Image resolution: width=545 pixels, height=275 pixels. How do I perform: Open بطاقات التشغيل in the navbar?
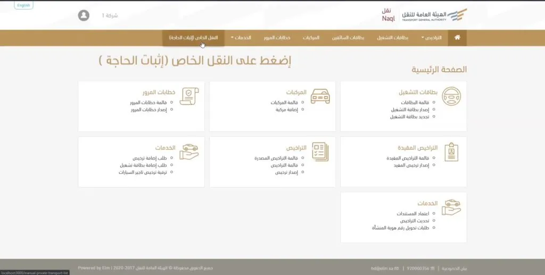(x=393, y=37)
